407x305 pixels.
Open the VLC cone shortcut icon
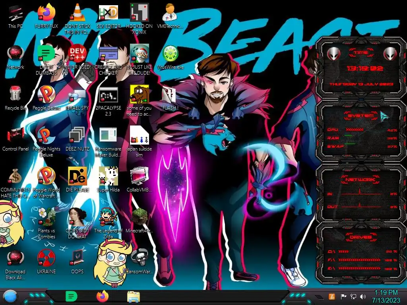(78, 19)
